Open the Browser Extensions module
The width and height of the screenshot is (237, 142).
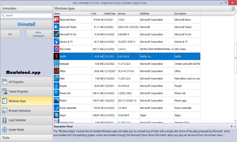27,111
